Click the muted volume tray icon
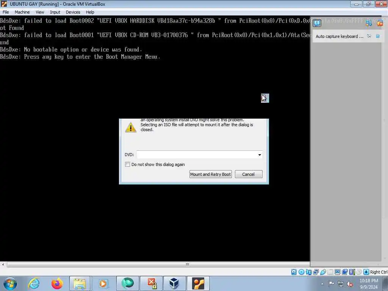Viewport: 388px width, 291px height. click(350, 284)
